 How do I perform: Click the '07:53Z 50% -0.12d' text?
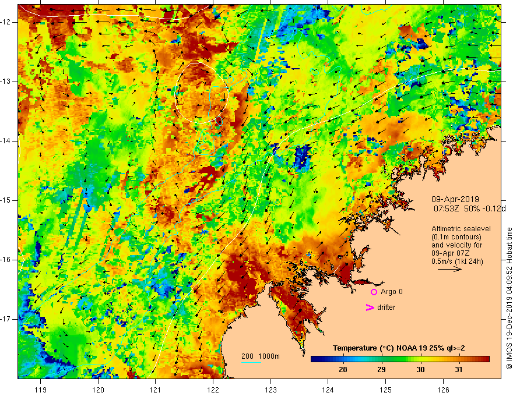[x=469, y=209]
